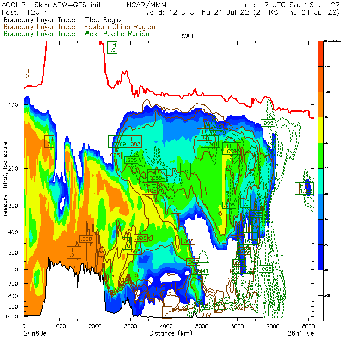Pick the darkest blue swatch above .01
The width and height of the screenshot is (342, 342).
(320, 257)
